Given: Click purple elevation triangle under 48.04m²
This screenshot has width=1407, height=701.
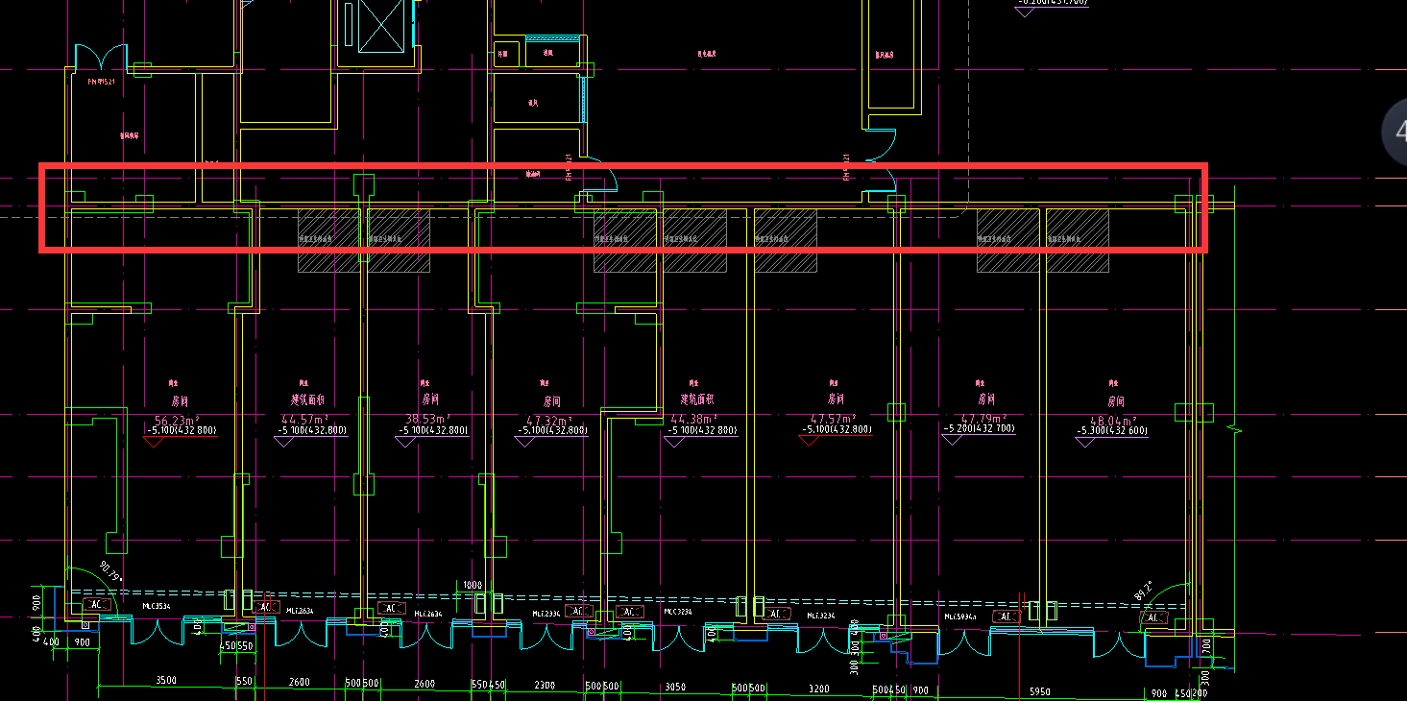Looking at the screenshot, I should coord(1086,443).
